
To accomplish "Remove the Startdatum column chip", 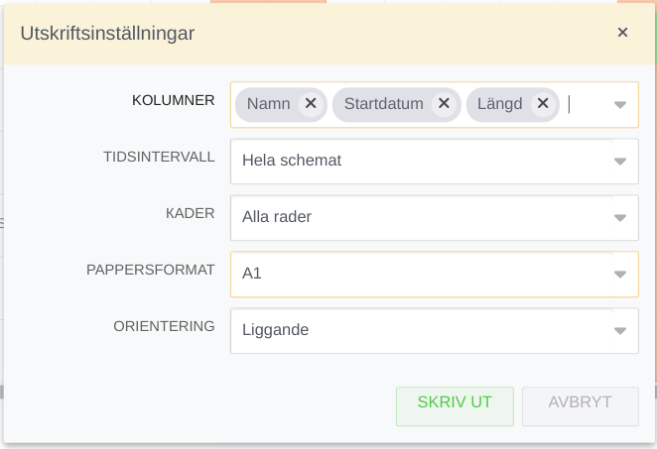I will [444, 104].
